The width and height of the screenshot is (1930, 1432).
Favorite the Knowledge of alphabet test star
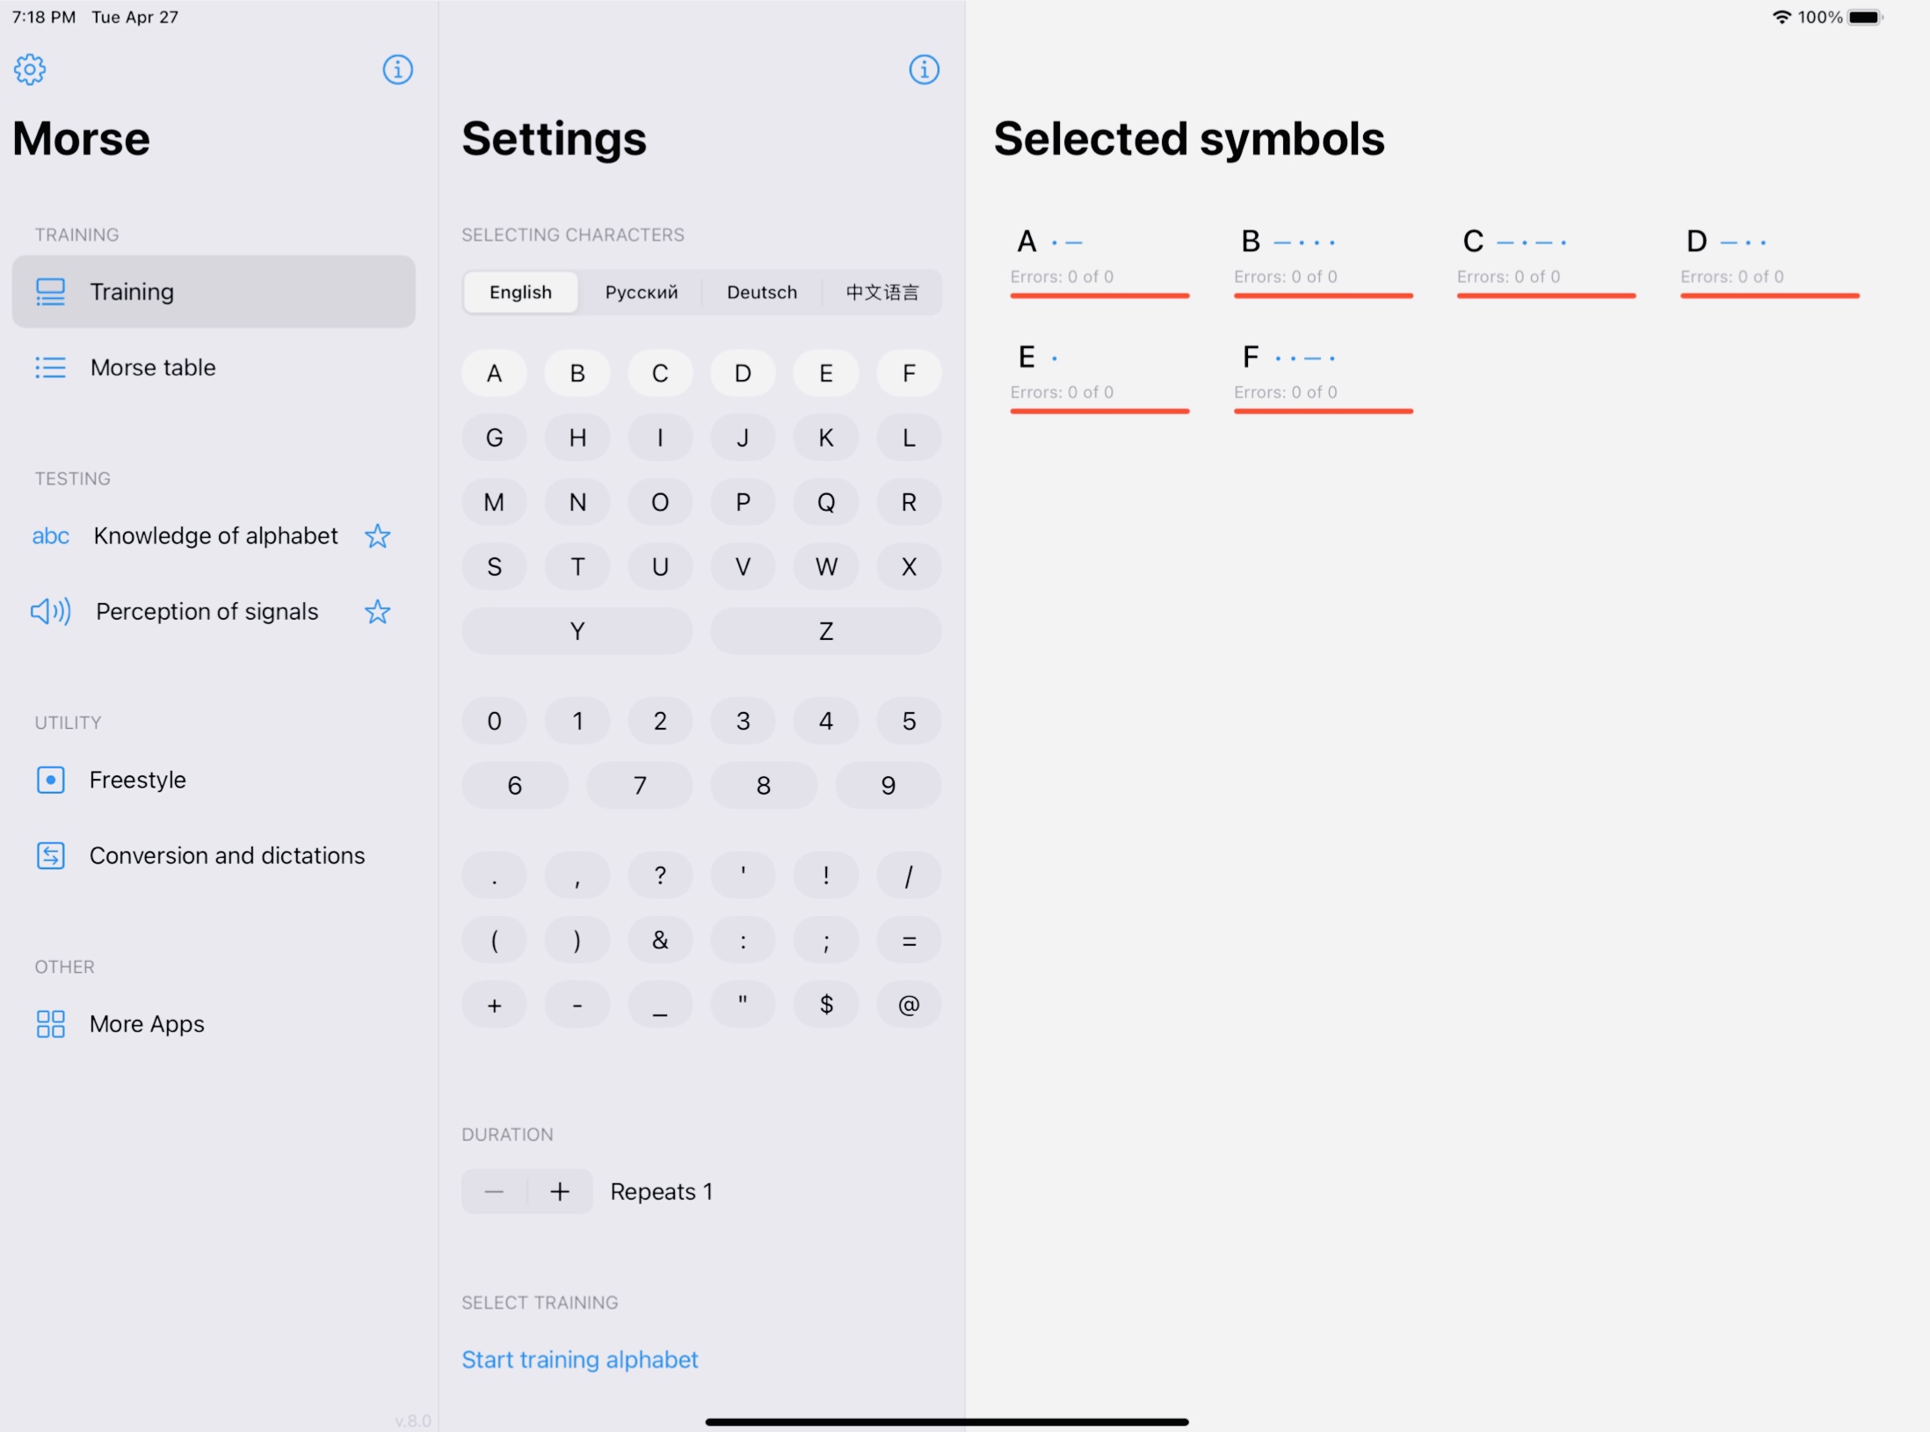coord(377,536)
